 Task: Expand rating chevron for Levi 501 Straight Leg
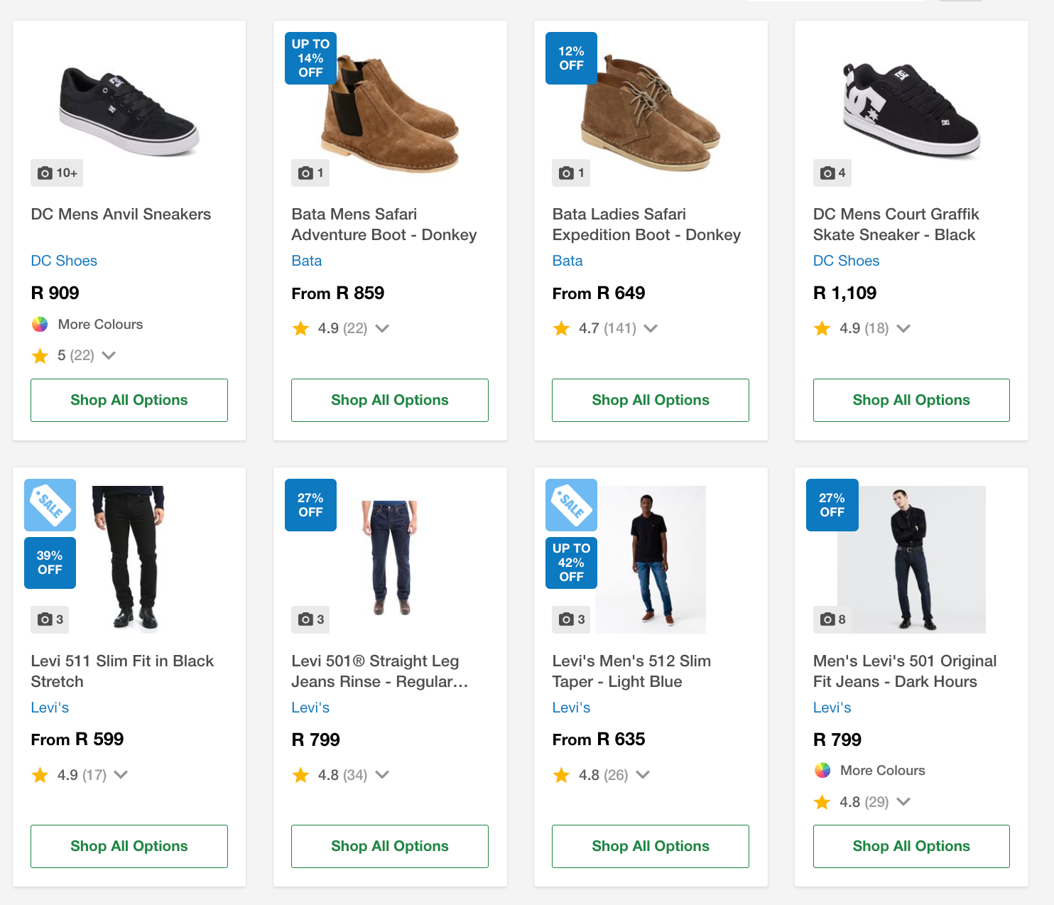(382, 774)
